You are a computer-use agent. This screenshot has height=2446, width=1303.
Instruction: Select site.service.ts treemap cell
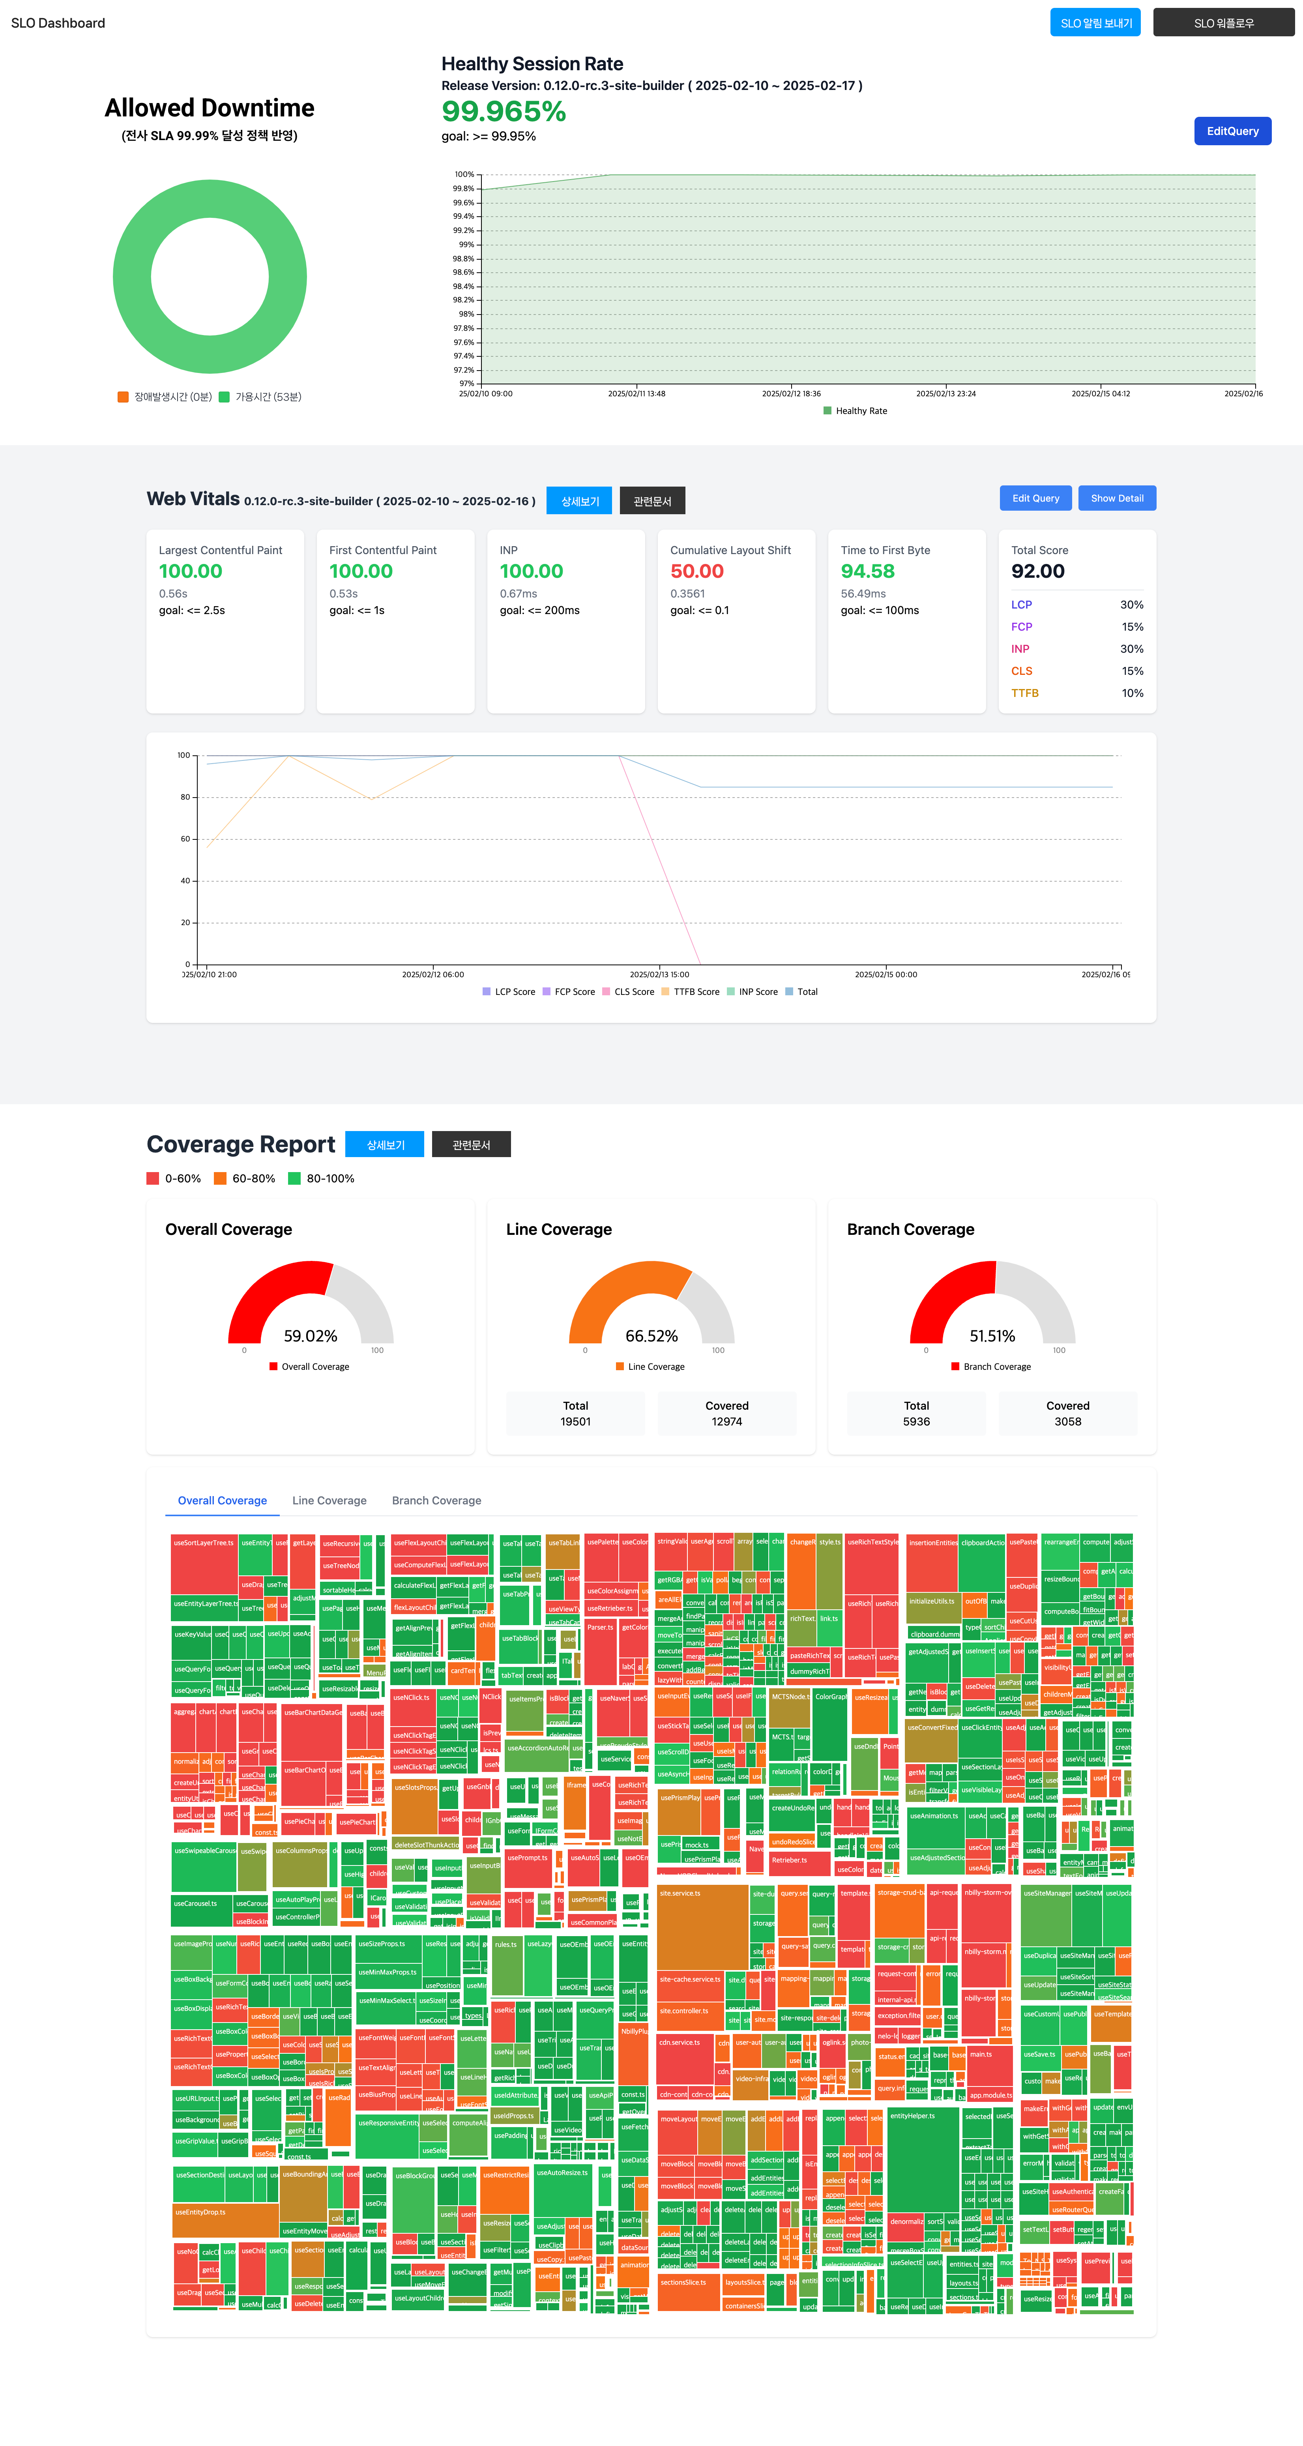pos(703,1927)
